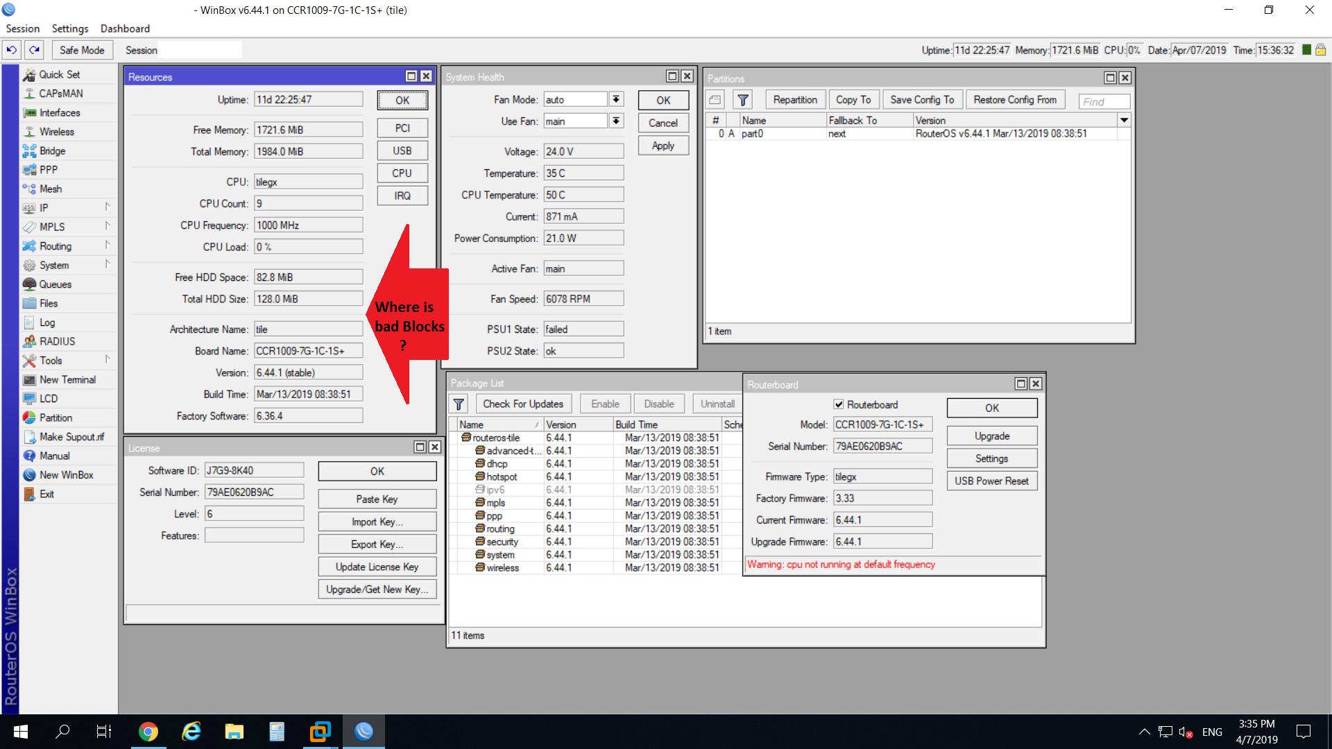This screenshot has width=1332, height=749.
Task: Click the IRQ button in Resources
Action: tap(402, 196)
